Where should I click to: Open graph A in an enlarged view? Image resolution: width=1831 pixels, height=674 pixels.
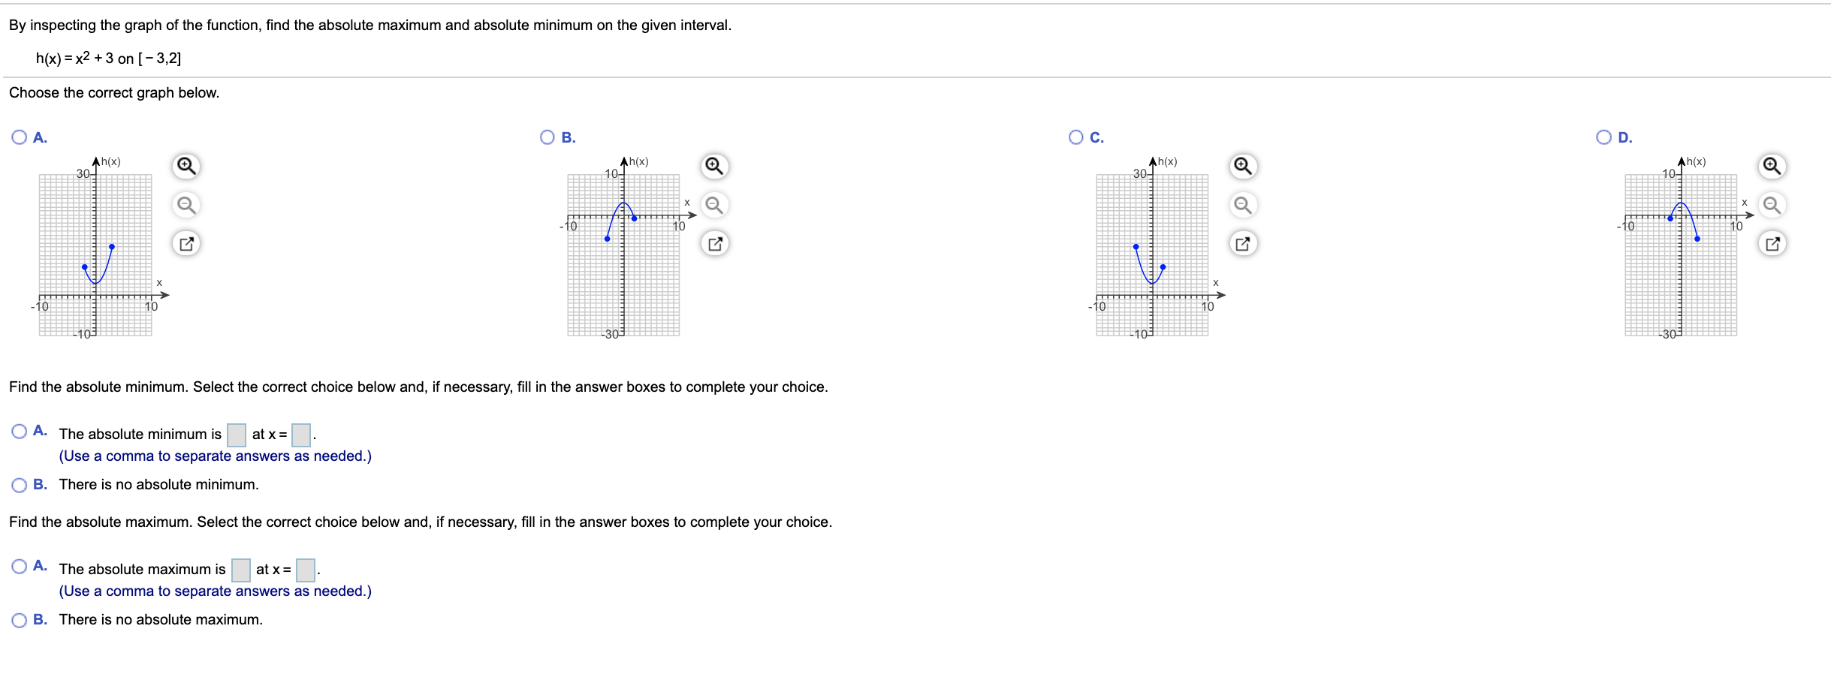click(x=186, y=244)
